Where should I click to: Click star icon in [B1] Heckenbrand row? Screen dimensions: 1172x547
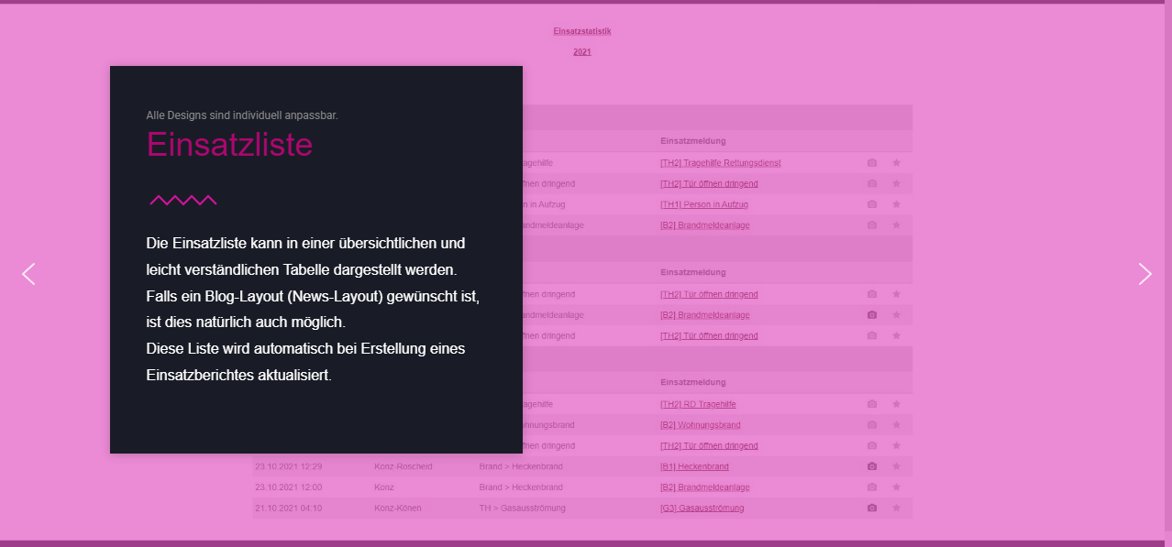coord(896,466)
